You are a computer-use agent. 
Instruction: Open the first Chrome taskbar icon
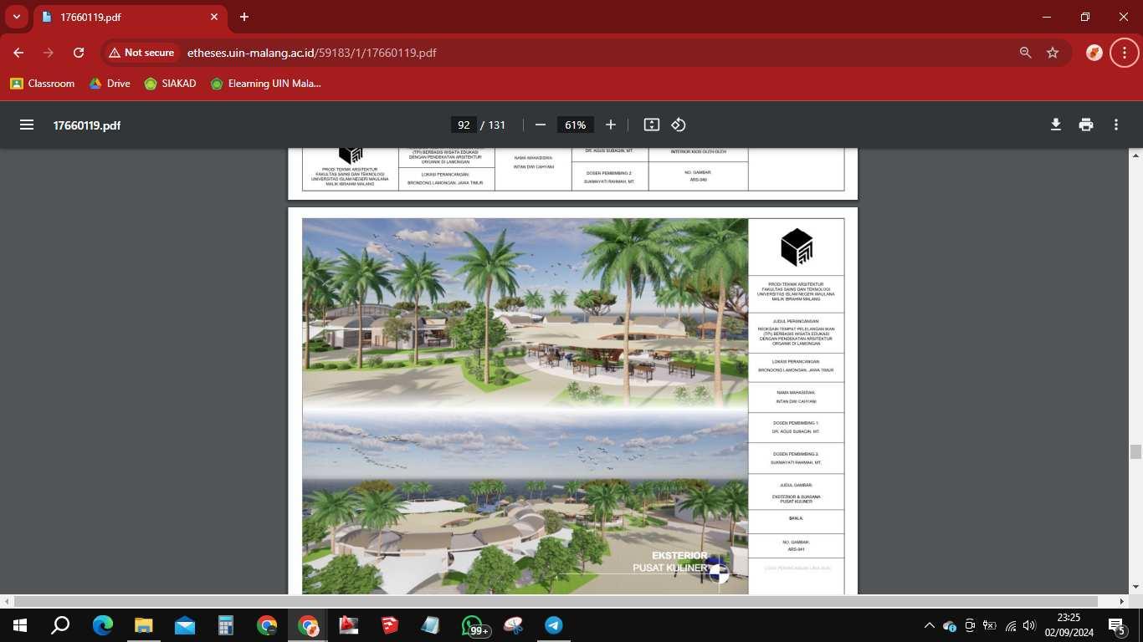267,625
